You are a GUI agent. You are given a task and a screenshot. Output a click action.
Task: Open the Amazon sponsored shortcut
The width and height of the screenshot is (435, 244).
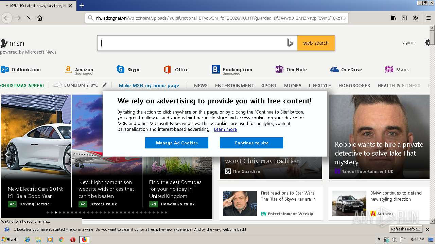79,70
